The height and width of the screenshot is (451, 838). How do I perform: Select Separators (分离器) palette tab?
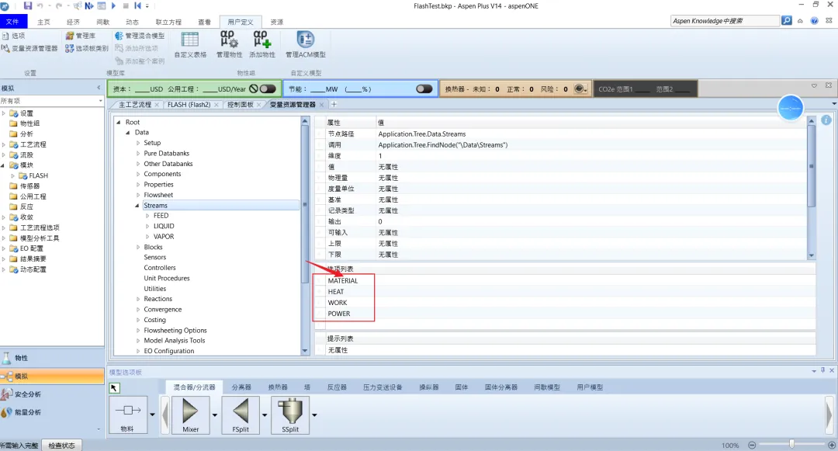pos(241,387)
